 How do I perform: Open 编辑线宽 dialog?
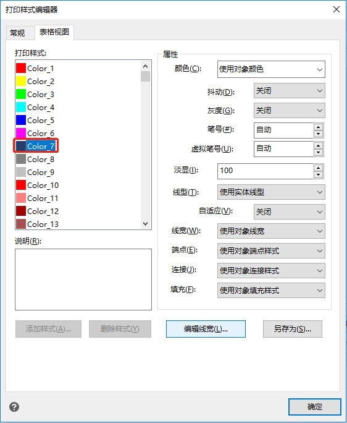pos(206,329)
